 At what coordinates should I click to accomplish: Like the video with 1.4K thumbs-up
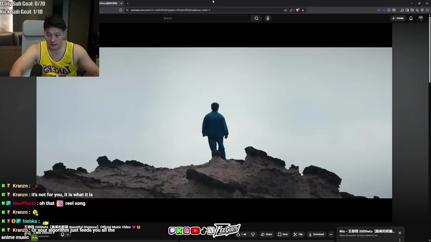tap(241, 234)
